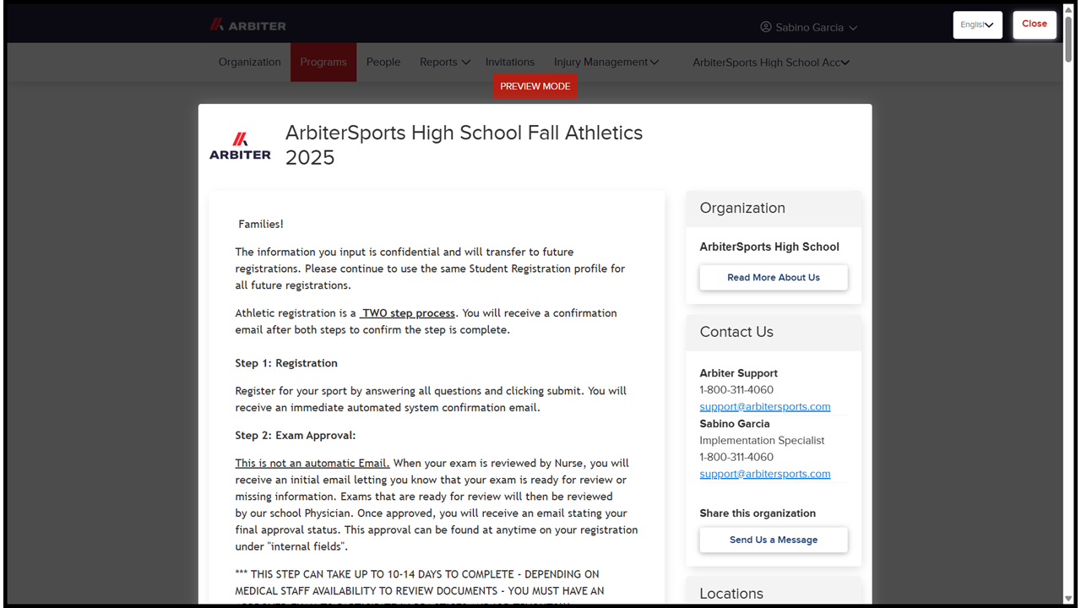This screenshot has height=608, width=1081.
Task: Click the Arbiter logo beside program title
Action: coord(240,145)
